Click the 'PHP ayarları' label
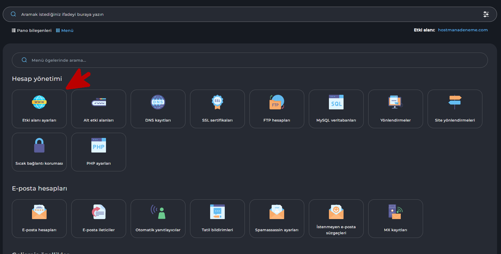This screenshot has height=254, width=501. click(99, 163)
